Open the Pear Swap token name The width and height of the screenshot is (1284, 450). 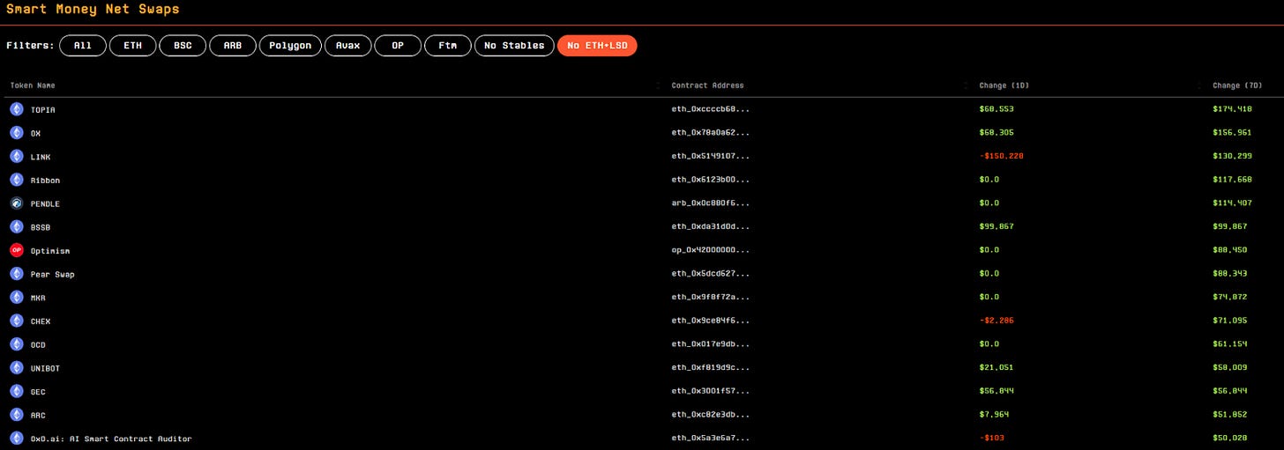pyautogui.click(x=53, y=275)
